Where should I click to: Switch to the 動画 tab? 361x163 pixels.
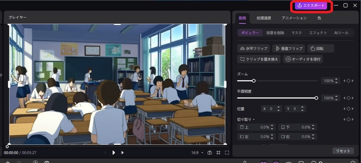tap(242, 18)
